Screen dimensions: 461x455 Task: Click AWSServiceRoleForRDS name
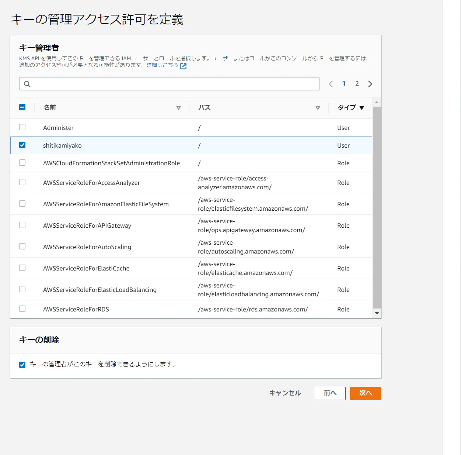pos(76,309)
